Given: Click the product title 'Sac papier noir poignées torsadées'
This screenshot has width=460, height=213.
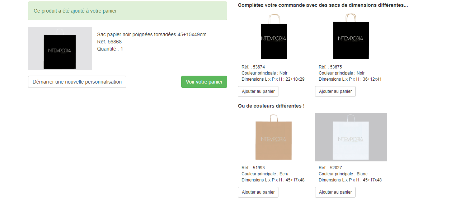Looking at the screenshot, I should [152, 34].
